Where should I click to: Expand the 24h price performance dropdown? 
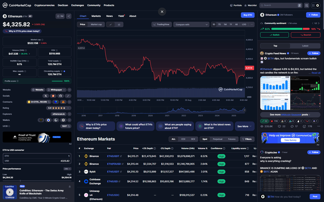[x=67, y=168]
